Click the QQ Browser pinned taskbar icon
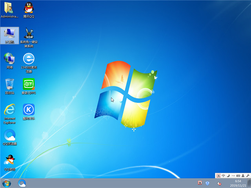The height and width of the screenshot is (188, 251). coord(22,183)
